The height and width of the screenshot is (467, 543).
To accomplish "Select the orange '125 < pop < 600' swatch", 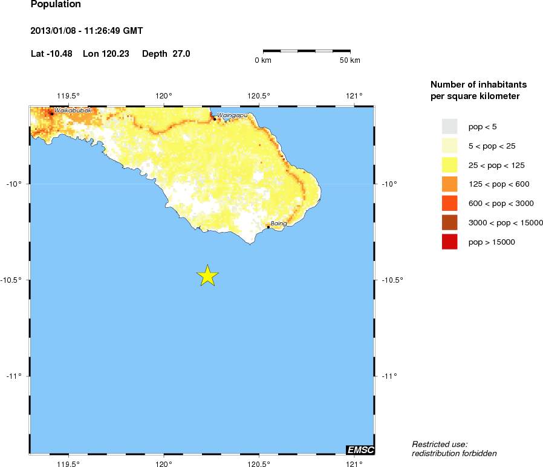I will click(449, 184).
